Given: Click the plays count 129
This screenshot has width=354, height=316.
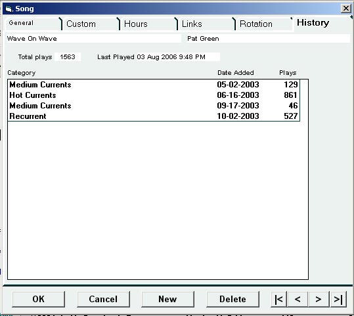Looking at the screenshot, I should tap(291, 85).
